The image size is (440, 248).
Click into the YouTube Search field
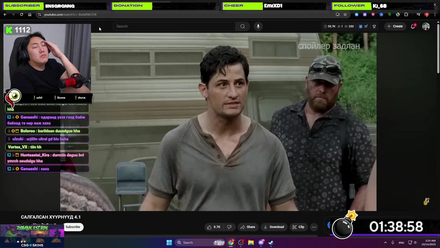pyautogui.click(x=174, y=26)
